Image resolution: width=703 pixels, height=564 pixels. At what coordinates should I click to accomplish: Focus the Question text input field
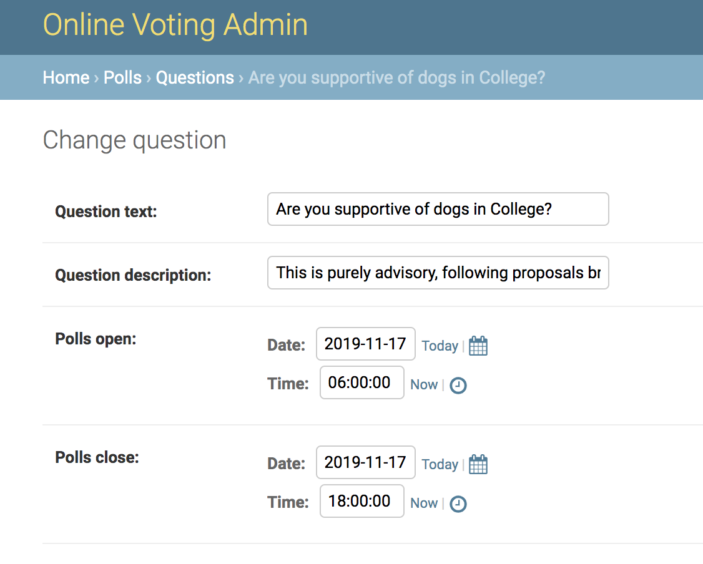click(438, 209)
